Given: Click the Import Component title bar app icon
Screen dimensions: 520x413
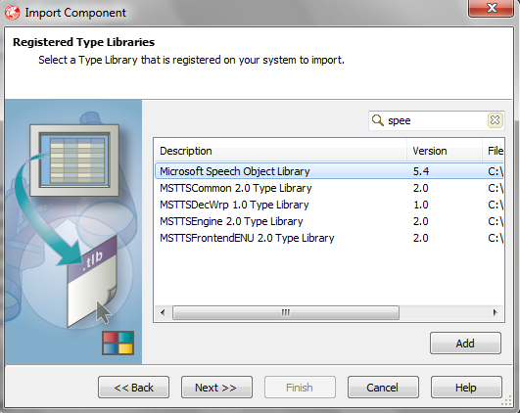Looking at the screenshot, I should [x=13, y=13].
